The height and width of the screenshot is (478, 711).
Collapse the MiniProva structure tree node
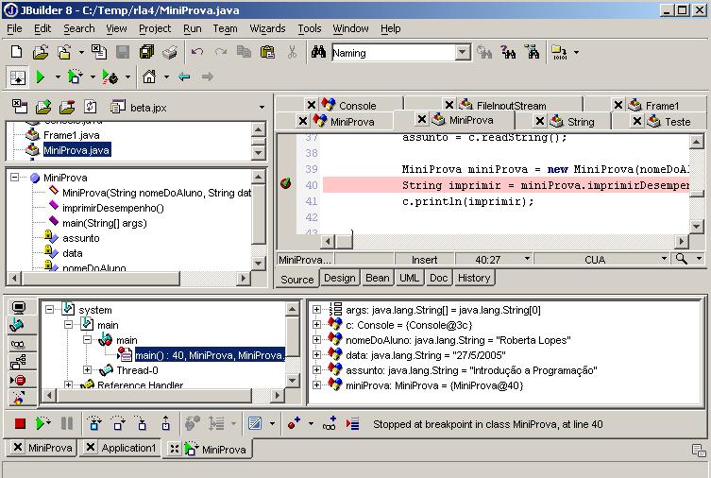pyautogui.click(x=15, y=178)
